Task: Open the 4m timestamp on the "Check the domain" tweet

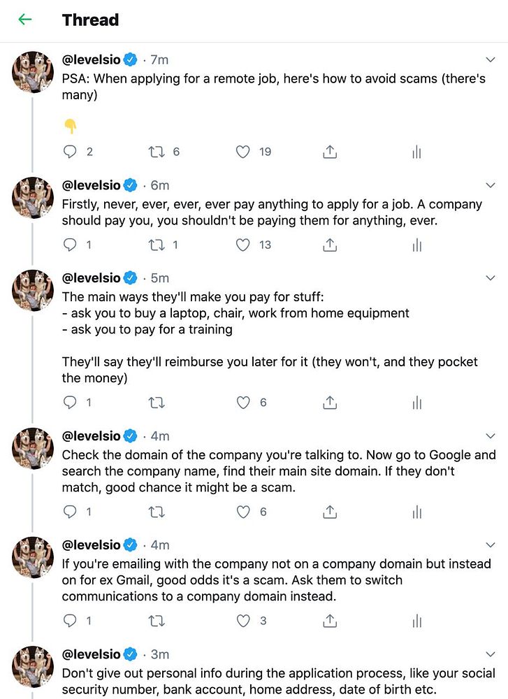Action: (x=160, y=436)
